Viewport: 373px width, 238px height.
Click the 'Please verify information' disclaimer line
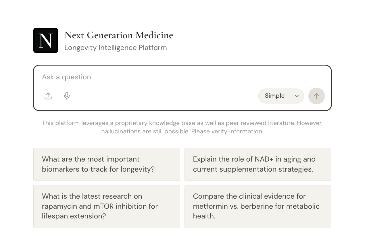[227, 131]
